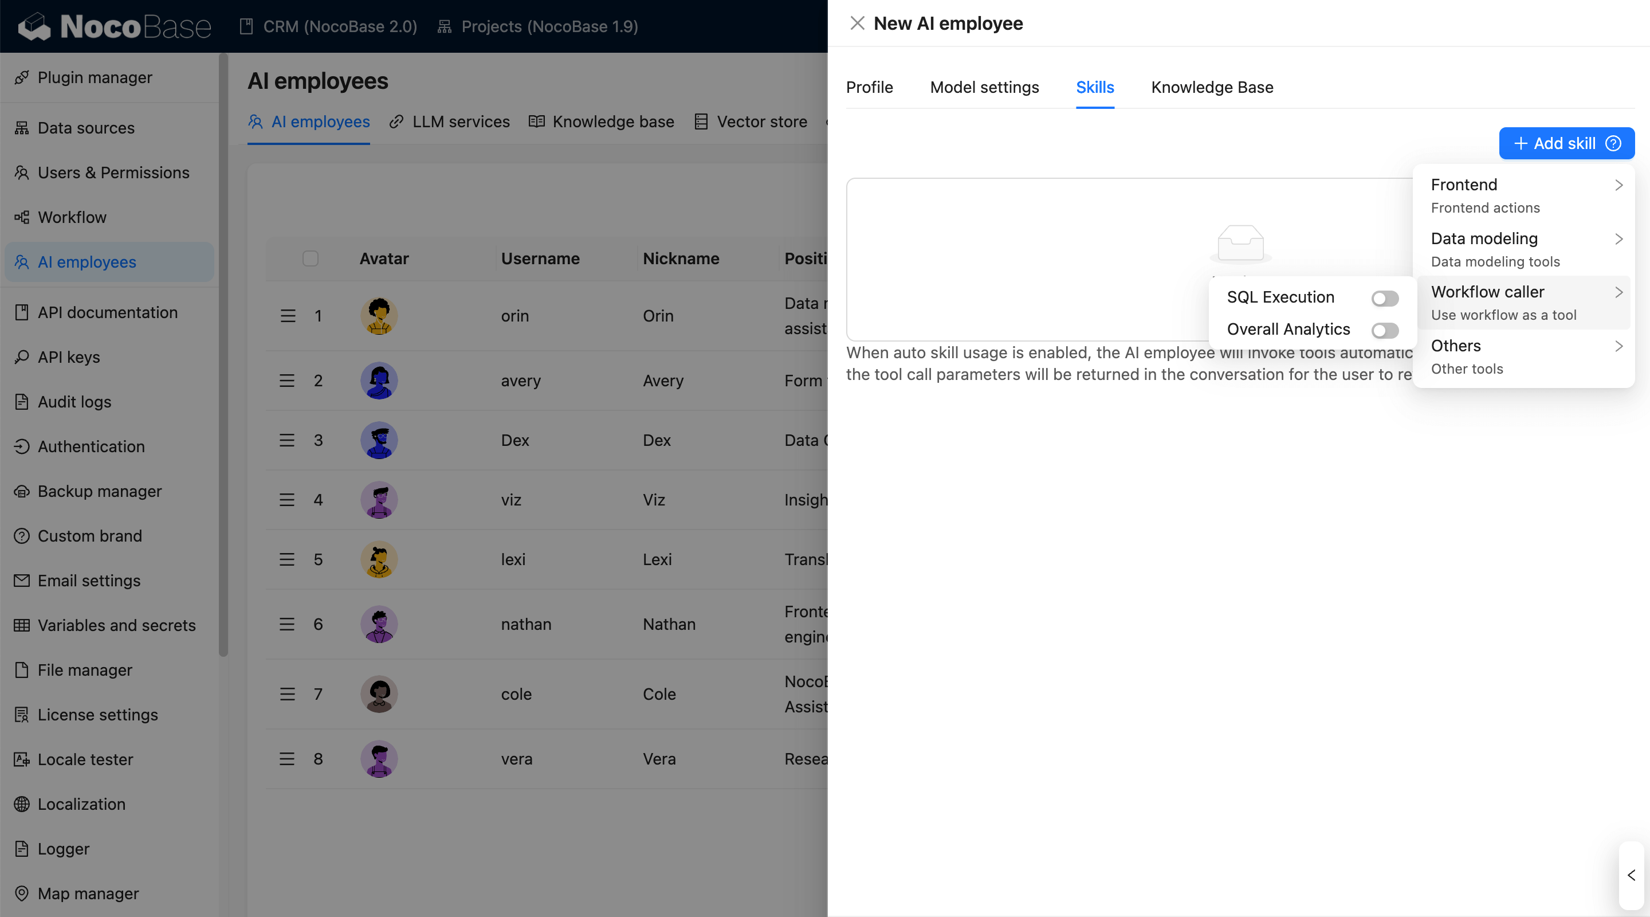Click the Add skill button
1650x917 pixels.
point(1554,143)
